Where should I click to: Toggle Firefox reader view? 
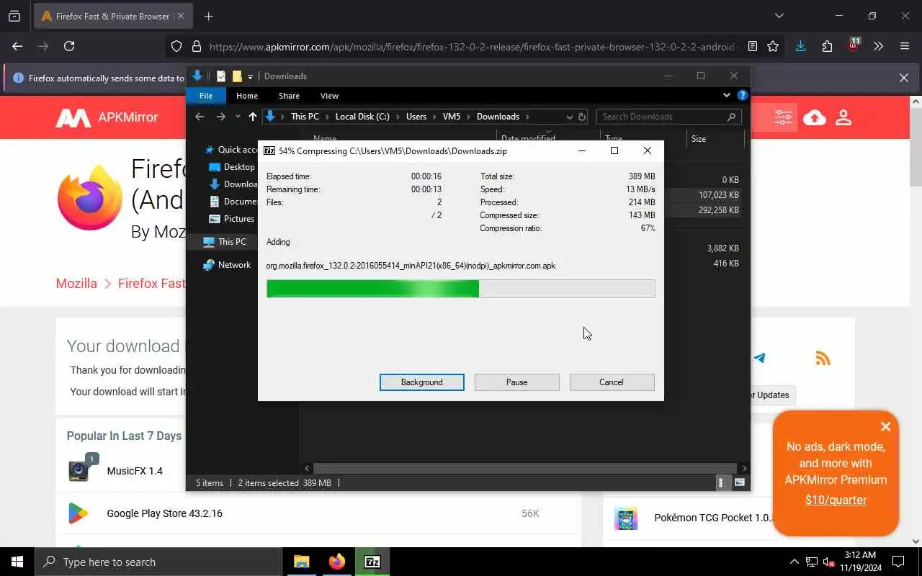(x=753, y=46)
